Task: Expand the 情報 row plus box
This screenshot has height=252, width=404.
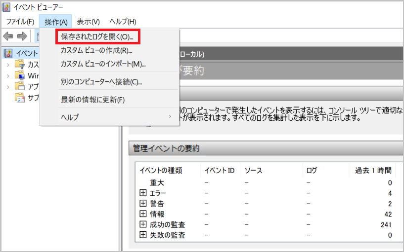Action: [143, 214]
